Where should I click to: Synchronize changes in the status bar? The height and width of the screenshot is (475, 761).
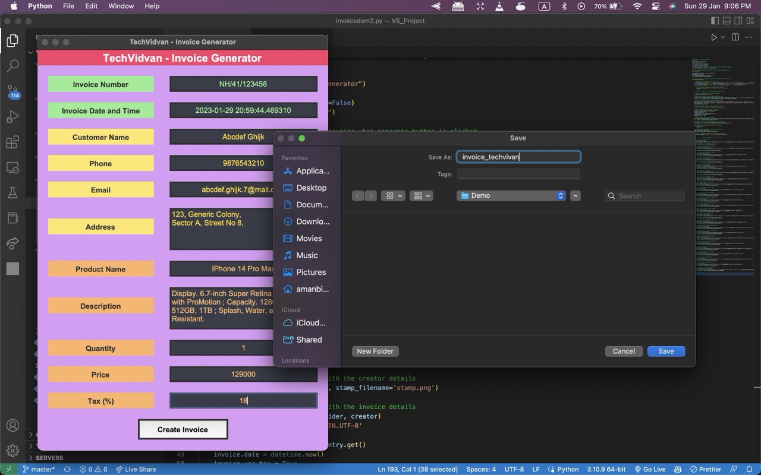tap(67, 469)
